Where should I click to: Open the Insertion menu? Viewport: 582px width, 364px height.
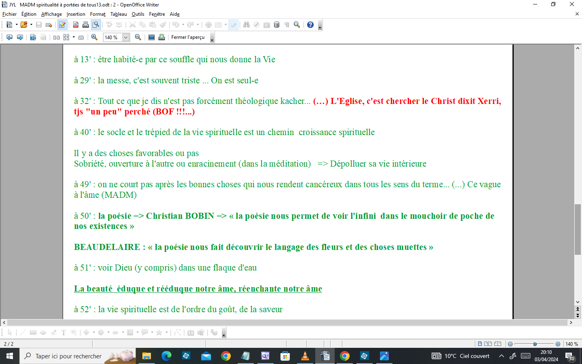76,14
